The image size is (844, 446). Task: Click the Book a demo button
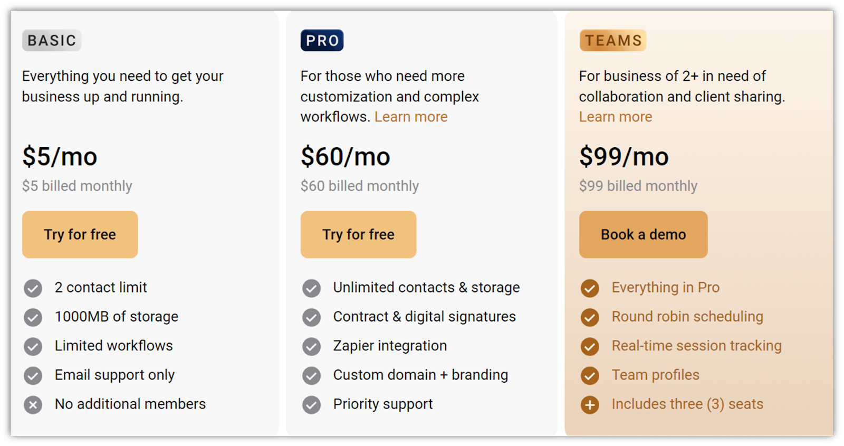click(643, 234)
